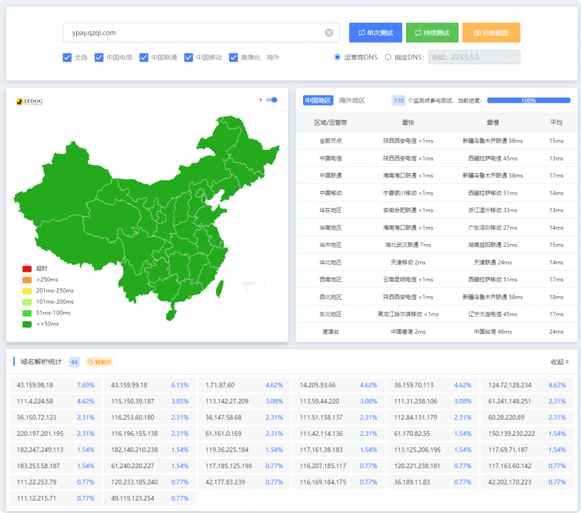Uncheck the 全选 checkbox
This screenshot has height=513, width=581.
pyautogui.click(x=67, y=57)
